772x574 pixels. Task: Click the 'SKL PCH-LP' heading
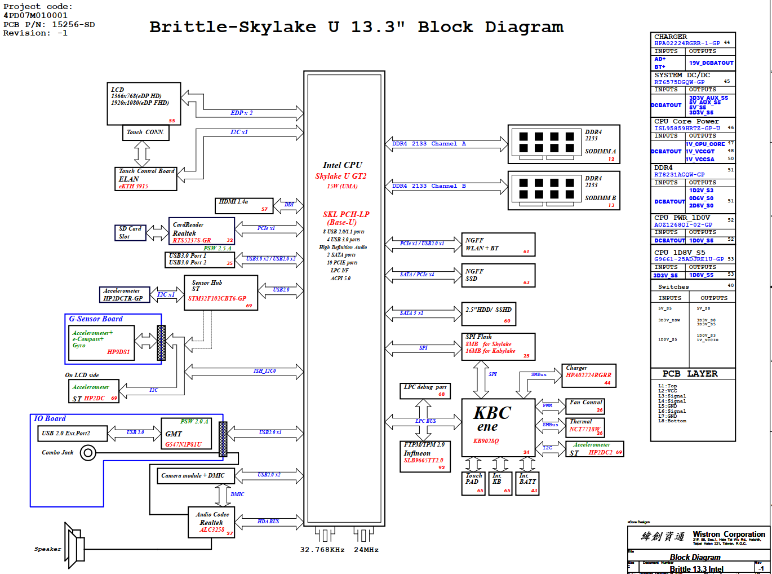(346, 214)
